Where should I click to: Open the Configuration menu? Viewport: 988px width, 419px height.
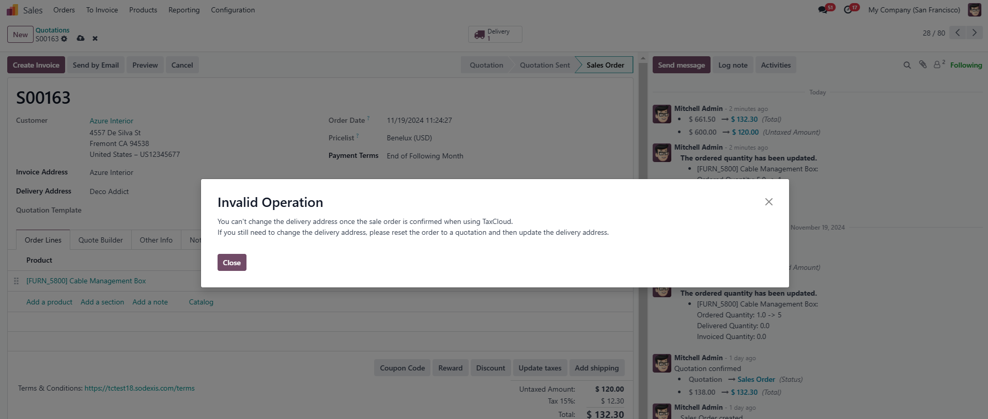[x=233, y=10]
